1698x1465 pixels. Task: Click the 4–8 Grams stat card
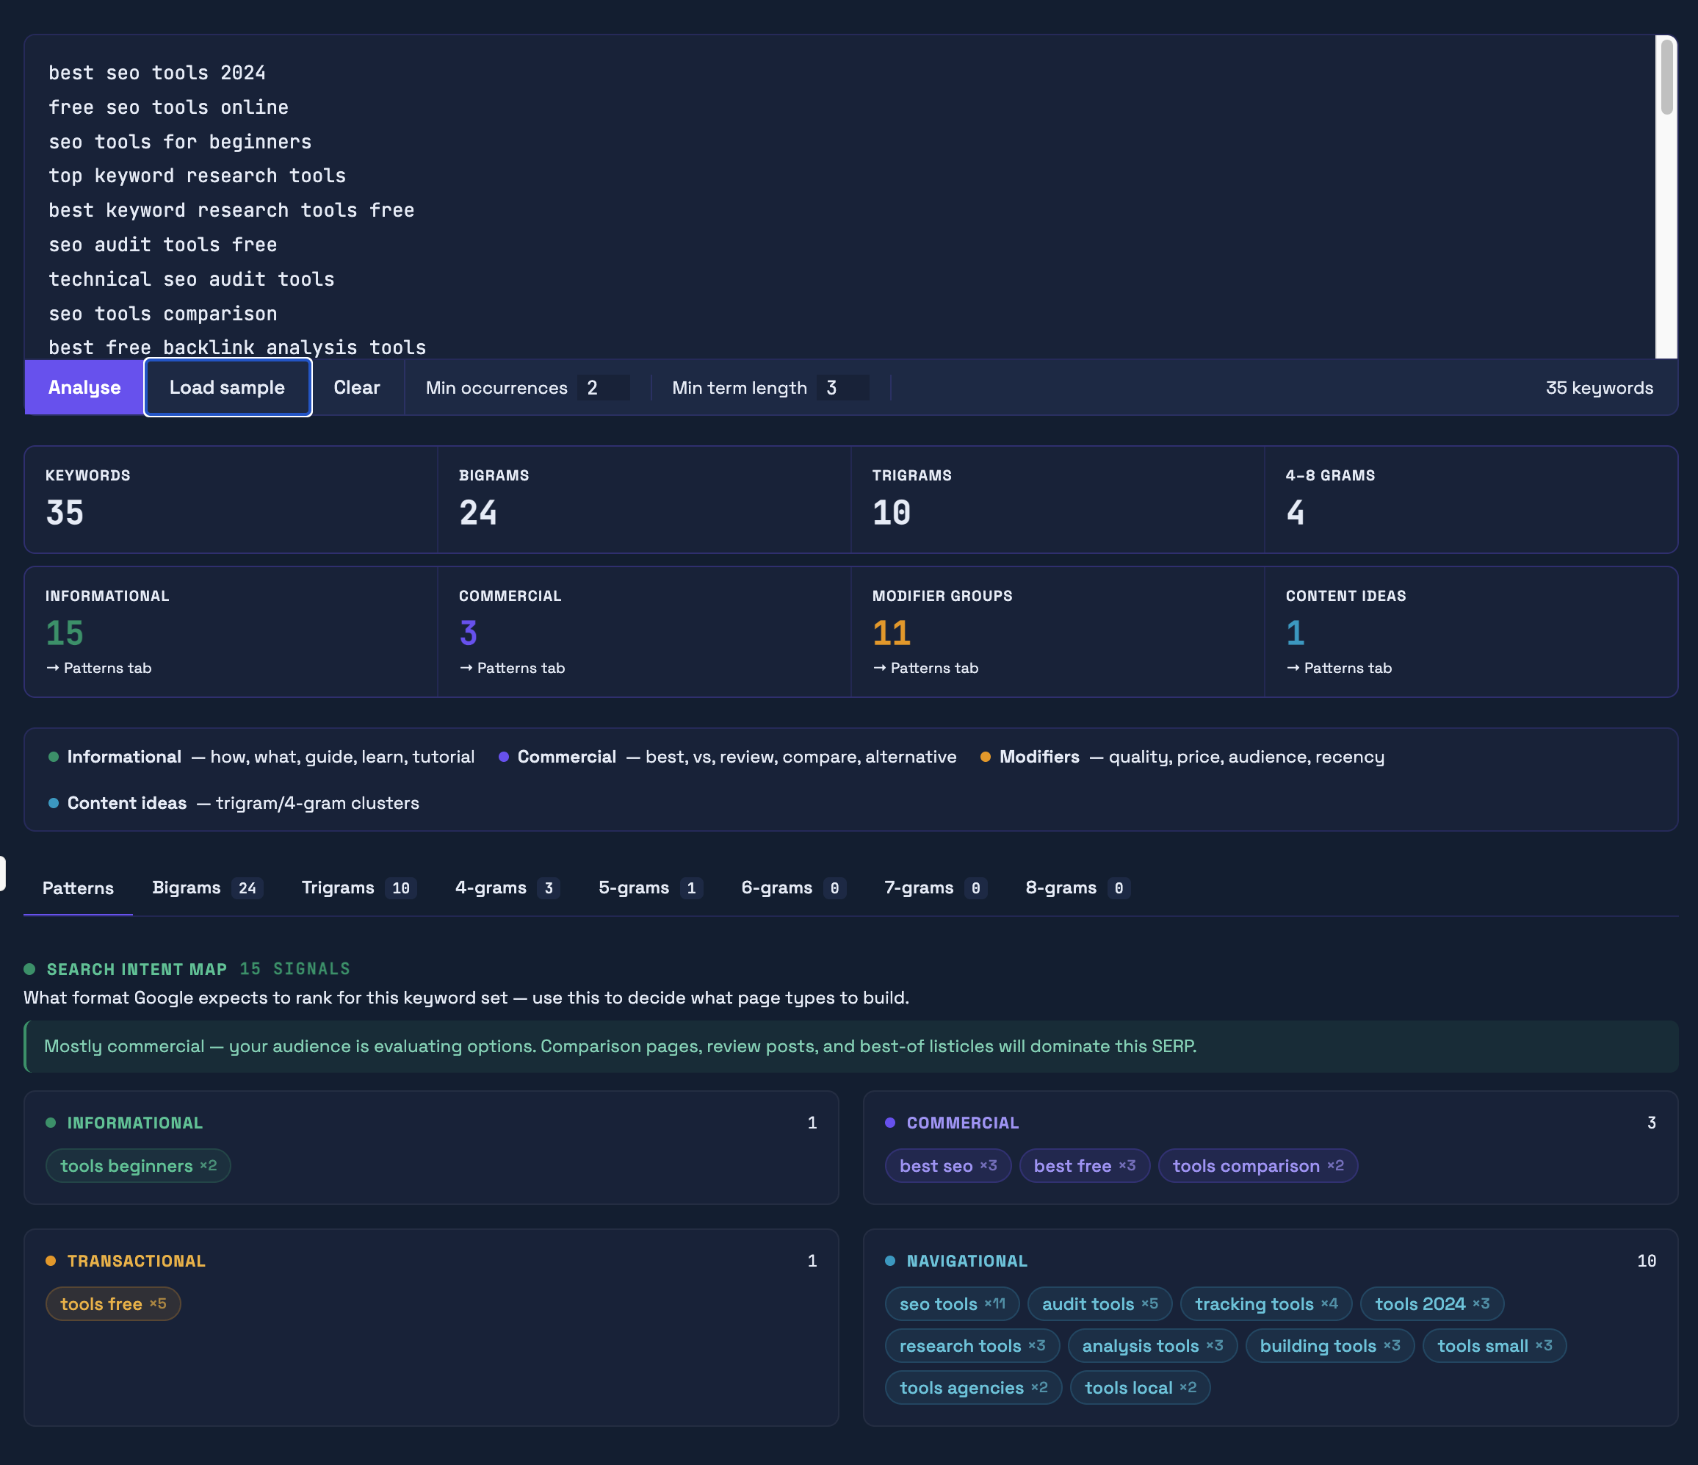tap(1471, 500)
